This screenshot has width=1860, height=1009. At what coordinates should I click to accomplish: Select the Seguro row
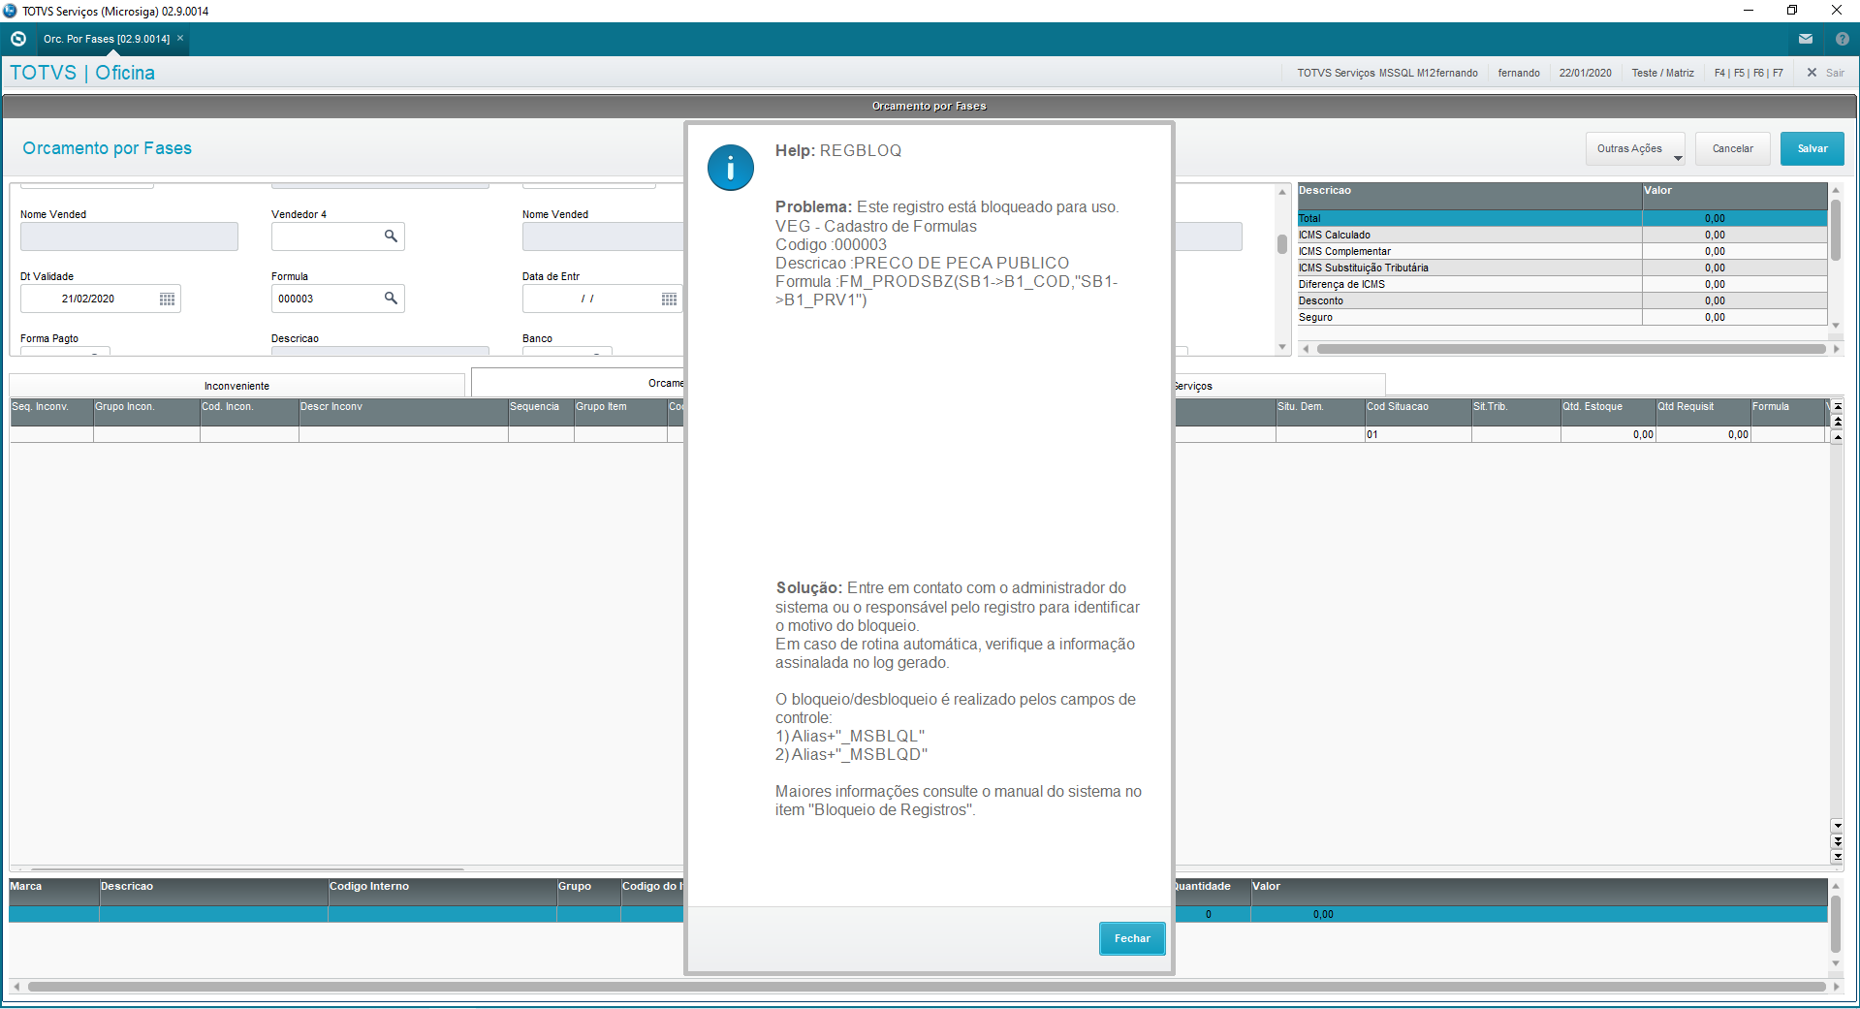1562,317
